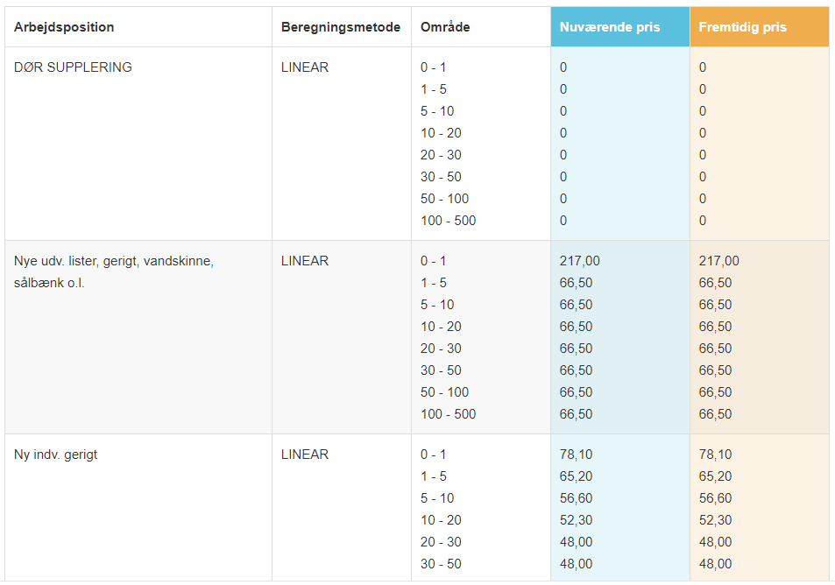Select 78,10 under Nuværende pris

tap(576, 455)
